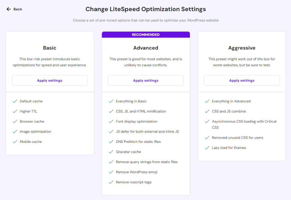Click the checkmark next to CSS and JS combine
This screenshot has width=291, height=200.
click(x=207, y=111)
